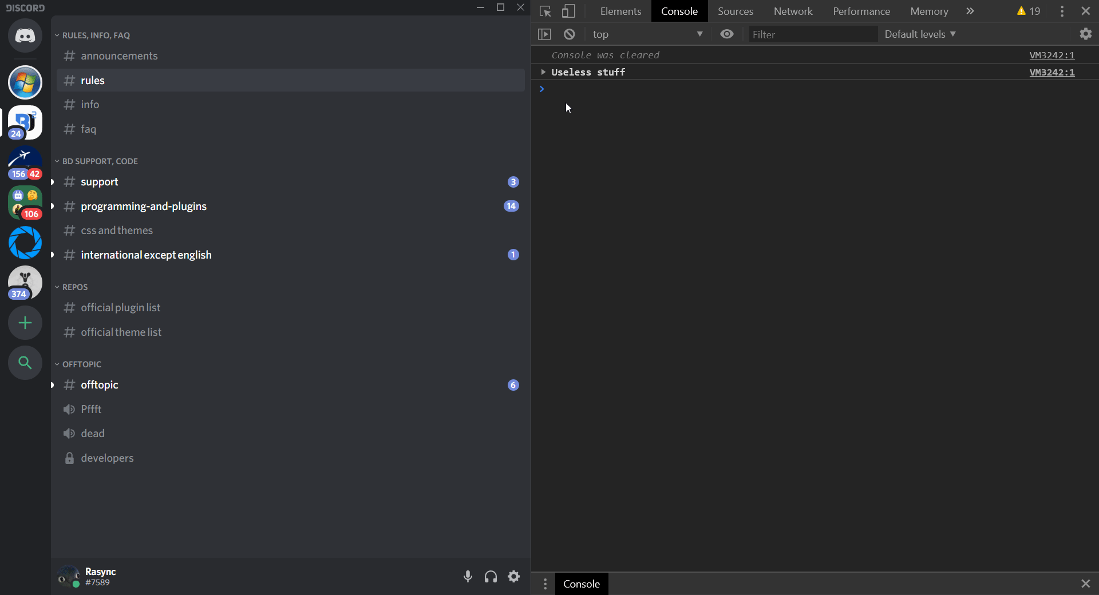Open the server icon with 374 badge

click(25, 283)
